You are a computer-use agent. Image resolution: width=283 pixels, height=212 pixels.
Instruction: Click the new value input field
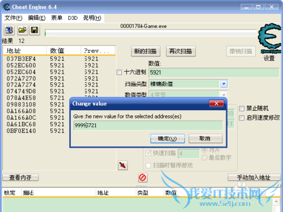pos(148,126)
